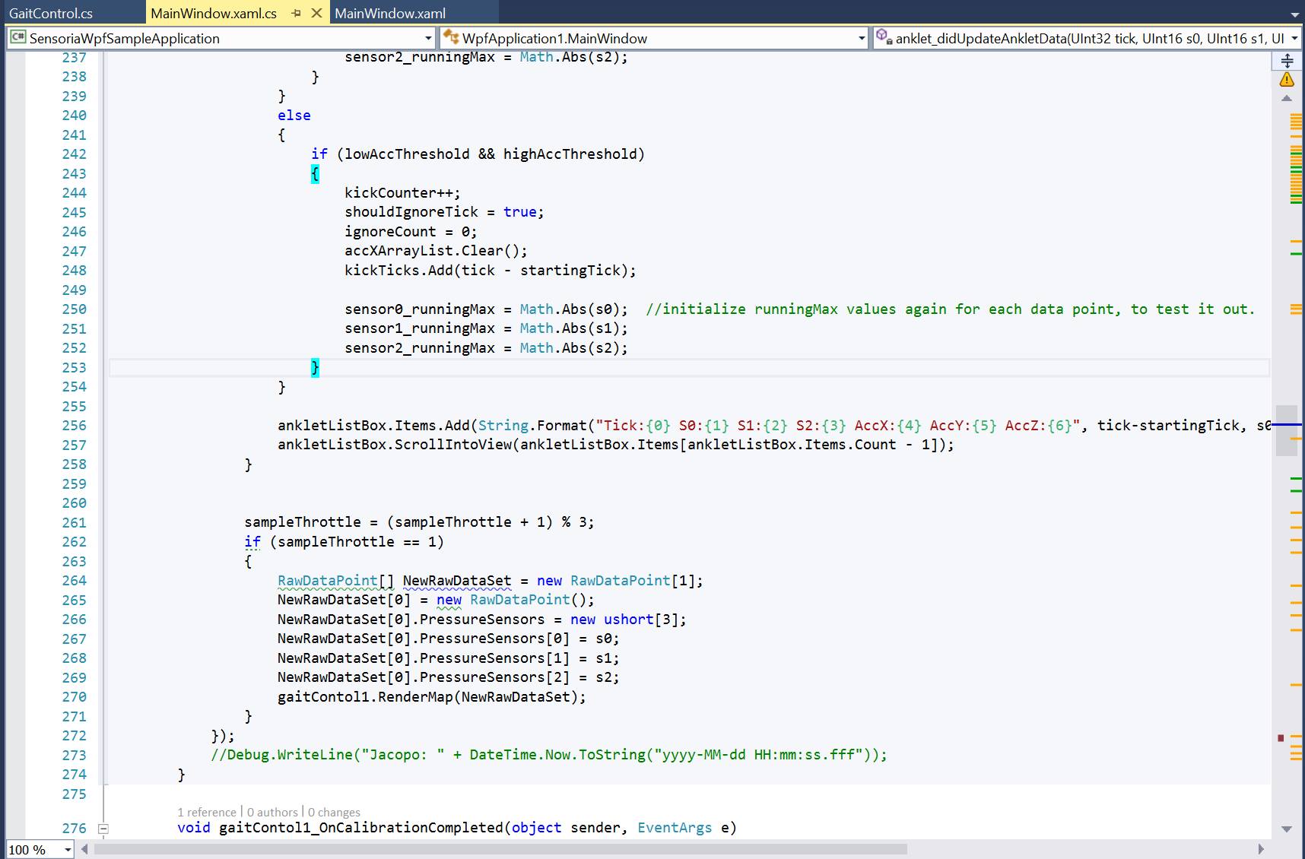The width and height of the screenshot is (1305, 859).
Task: Close the MainWindow.xaml.cs tab
Action: (317, 13)
